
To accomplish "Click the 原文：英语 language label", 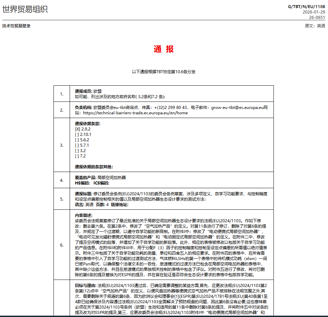I will pos(315,26).
